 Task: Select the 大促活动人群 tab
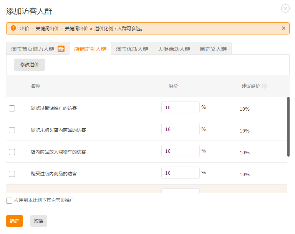tap(174, 49)
